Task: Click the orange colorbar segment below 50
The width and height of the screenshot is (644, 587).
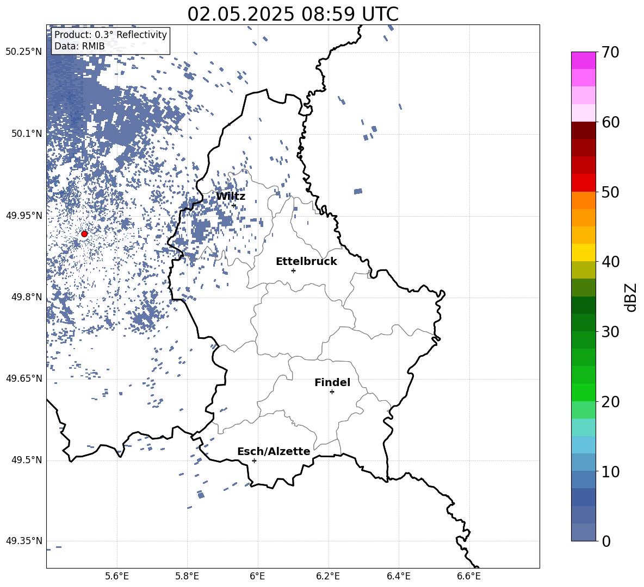Action: pyautogui.click(x=584, y=200)
